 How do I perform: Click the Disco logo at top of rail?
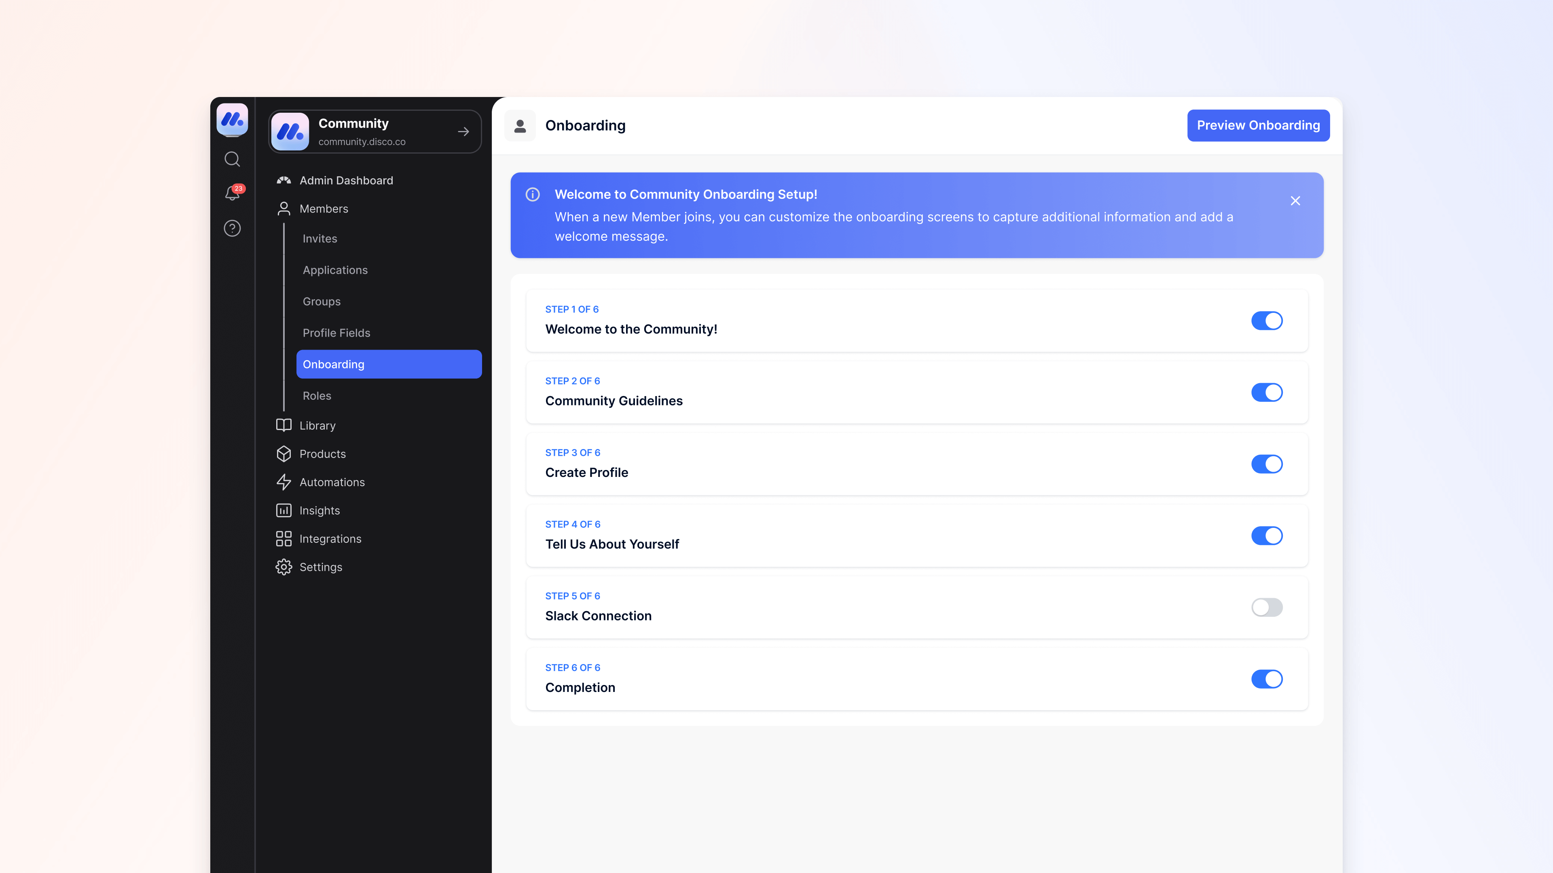[x=232, y=119]
